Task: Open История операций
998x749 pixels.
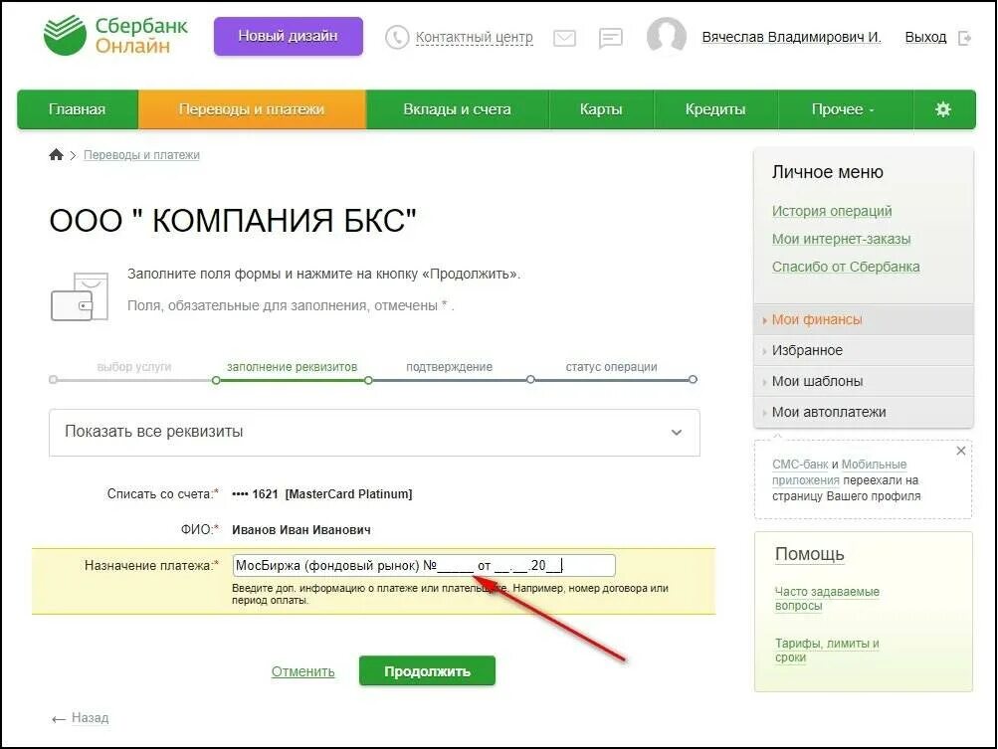Action: [x=831, y=211]
